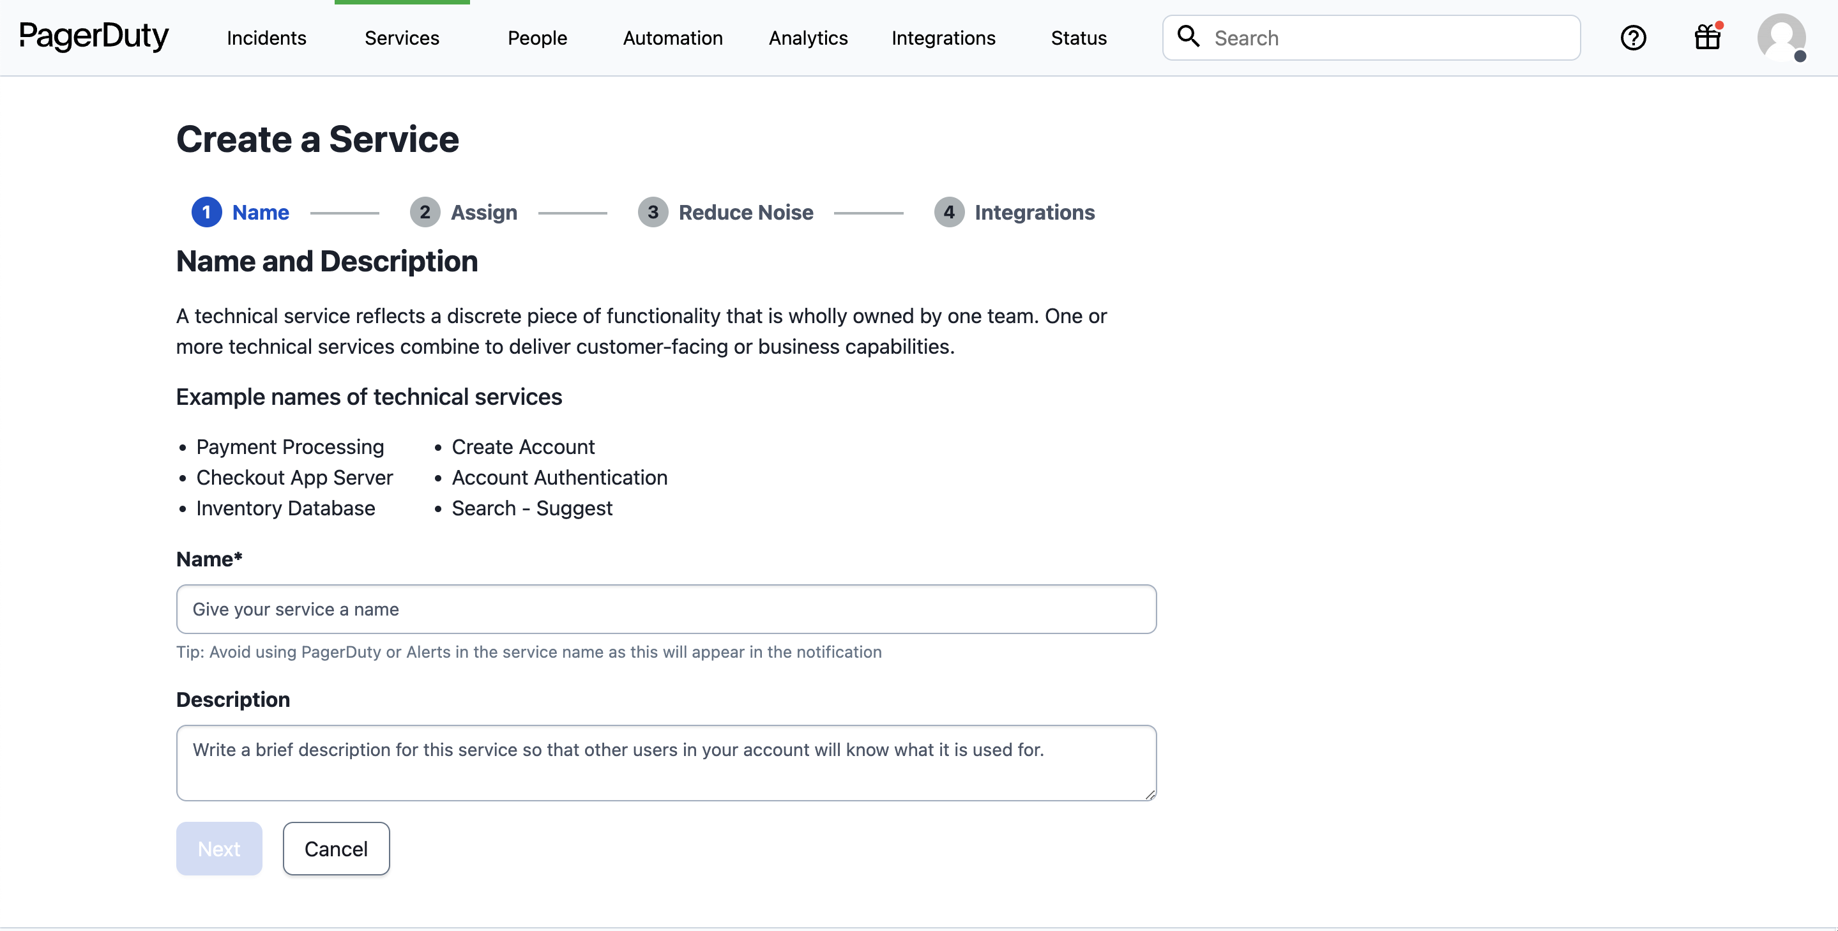This screenshot has width=1838, height=931.
Task: Click step 2 Assign circle
Action: tap(425, 213)
